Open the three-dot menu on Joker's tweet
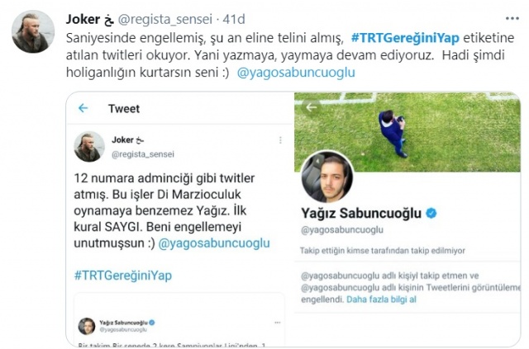Viewport: 529px width, 349px height. (512, 19)
